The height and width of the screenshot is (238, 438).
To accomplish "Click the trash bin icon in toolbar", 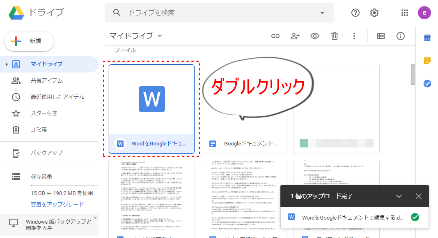I will click(x=335, y=36).
